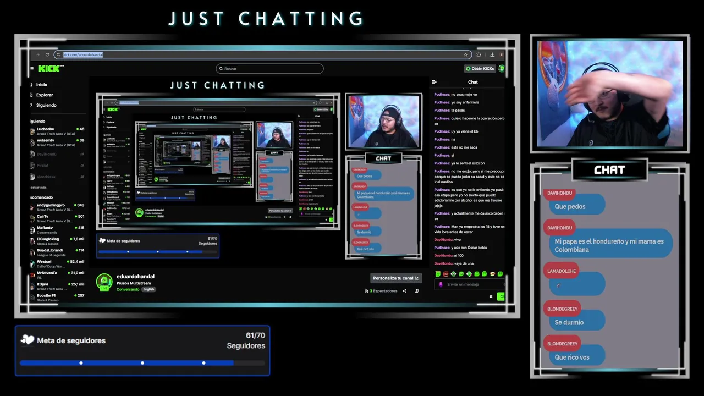
Task: Click the Enviar un mensaje input
Action: pos(469,284)
